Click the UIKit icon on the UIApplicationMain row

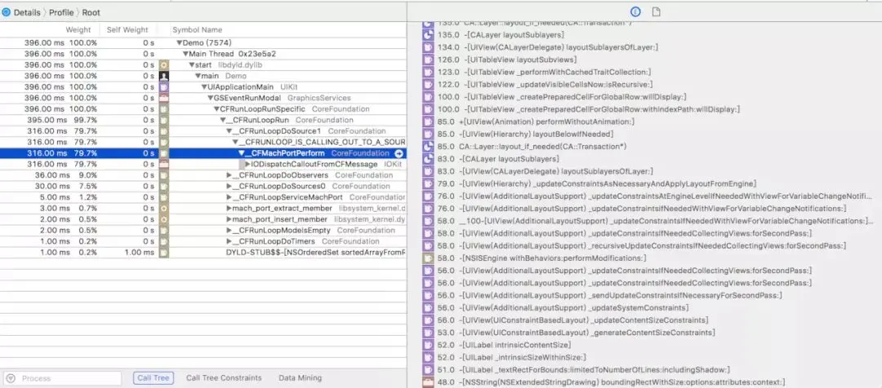point(163,87)
